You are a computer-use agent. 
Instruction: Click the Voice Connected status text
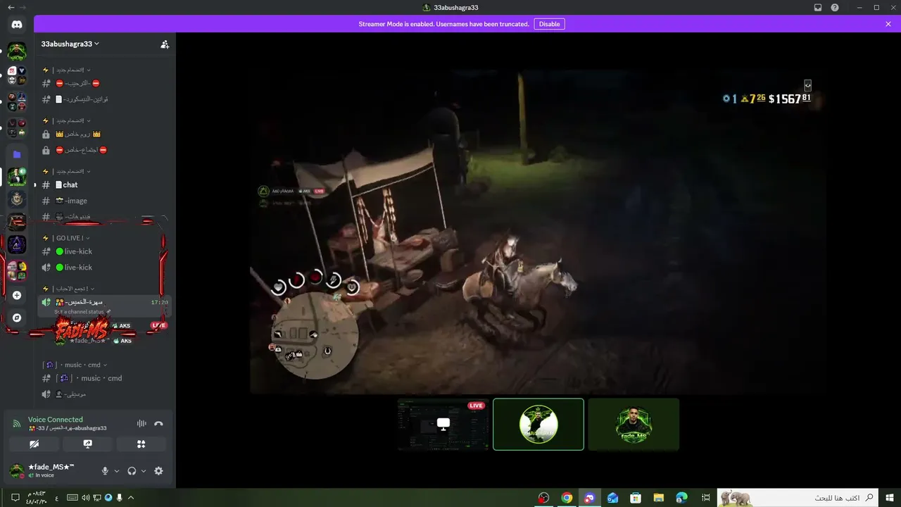point(56,420)
